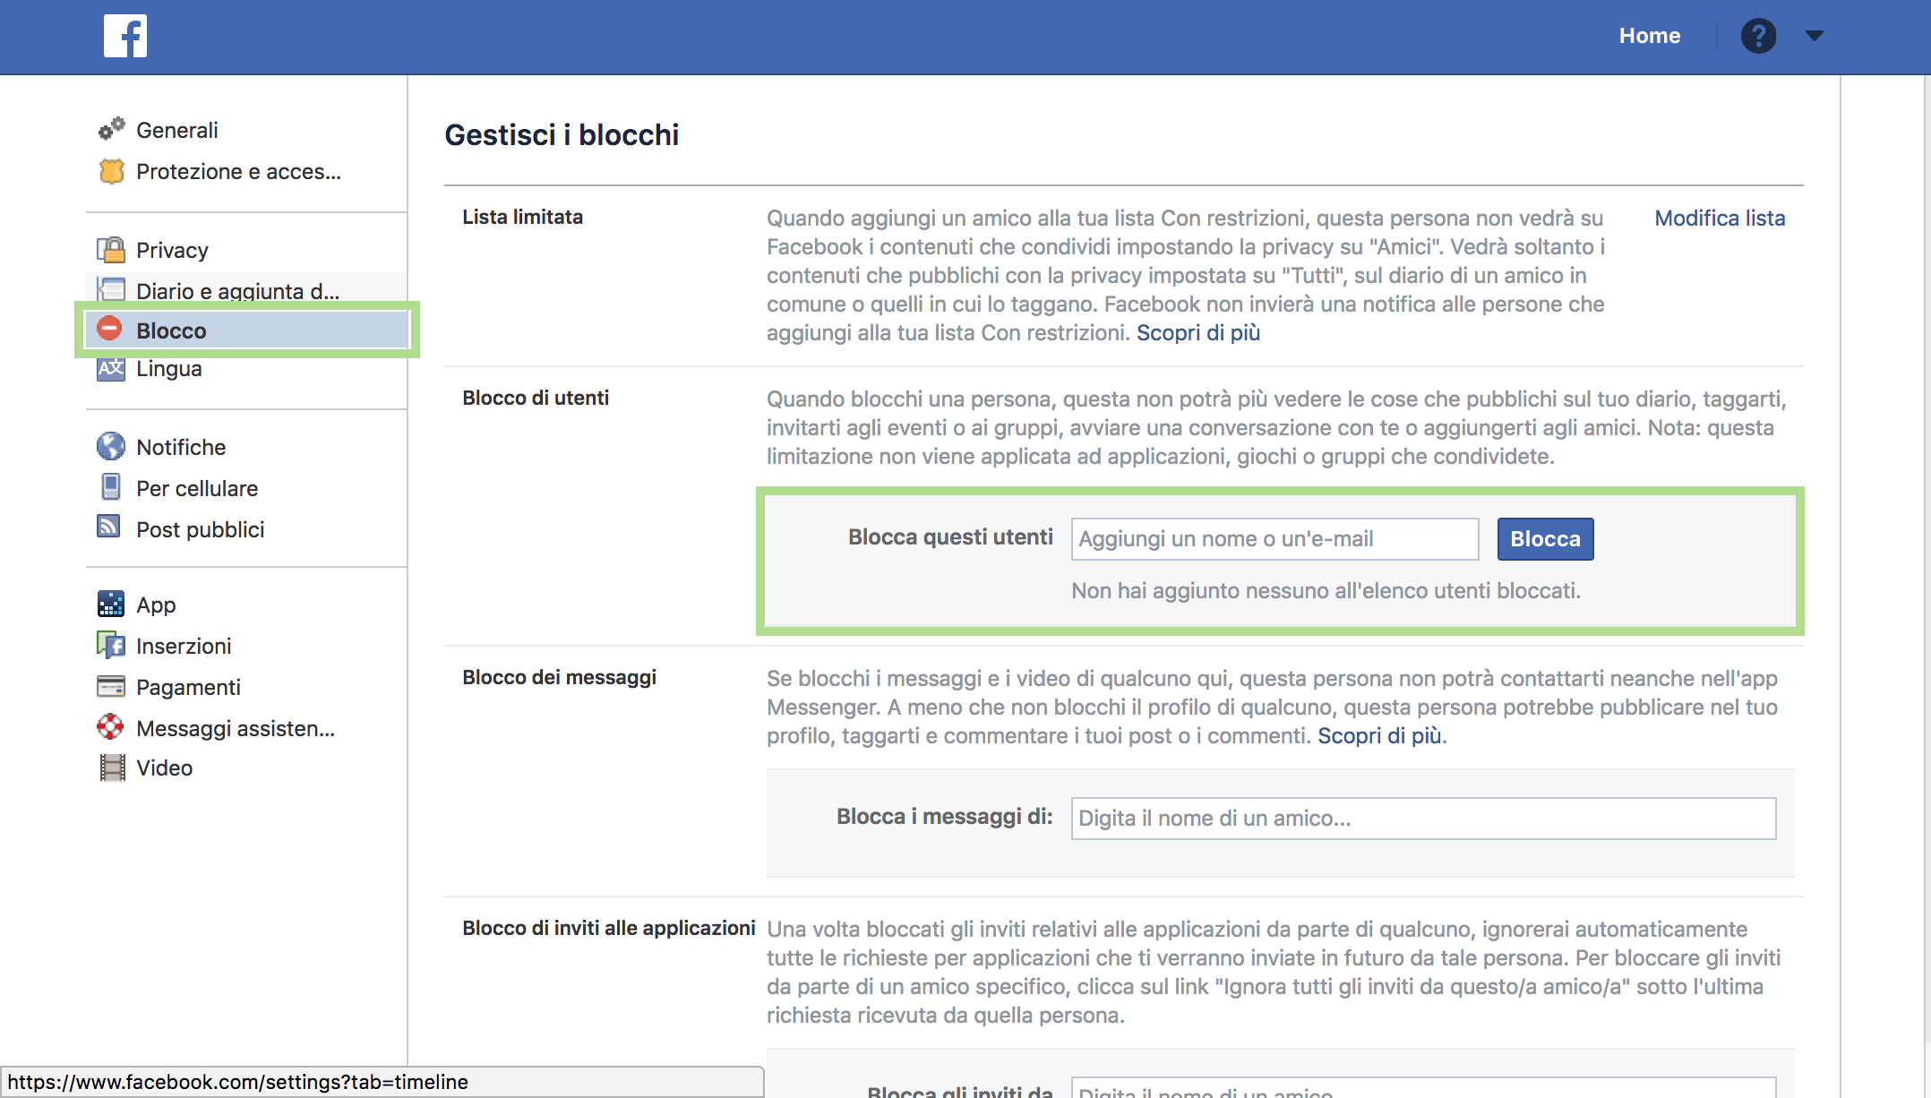Open Home from the top bar
The width and height of the screenshot is (1931, 1098).
click(x=1649, y=36)
